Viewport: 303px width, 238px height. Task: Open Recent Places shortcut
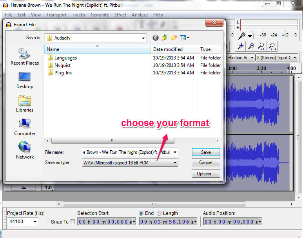pos(25,56)
